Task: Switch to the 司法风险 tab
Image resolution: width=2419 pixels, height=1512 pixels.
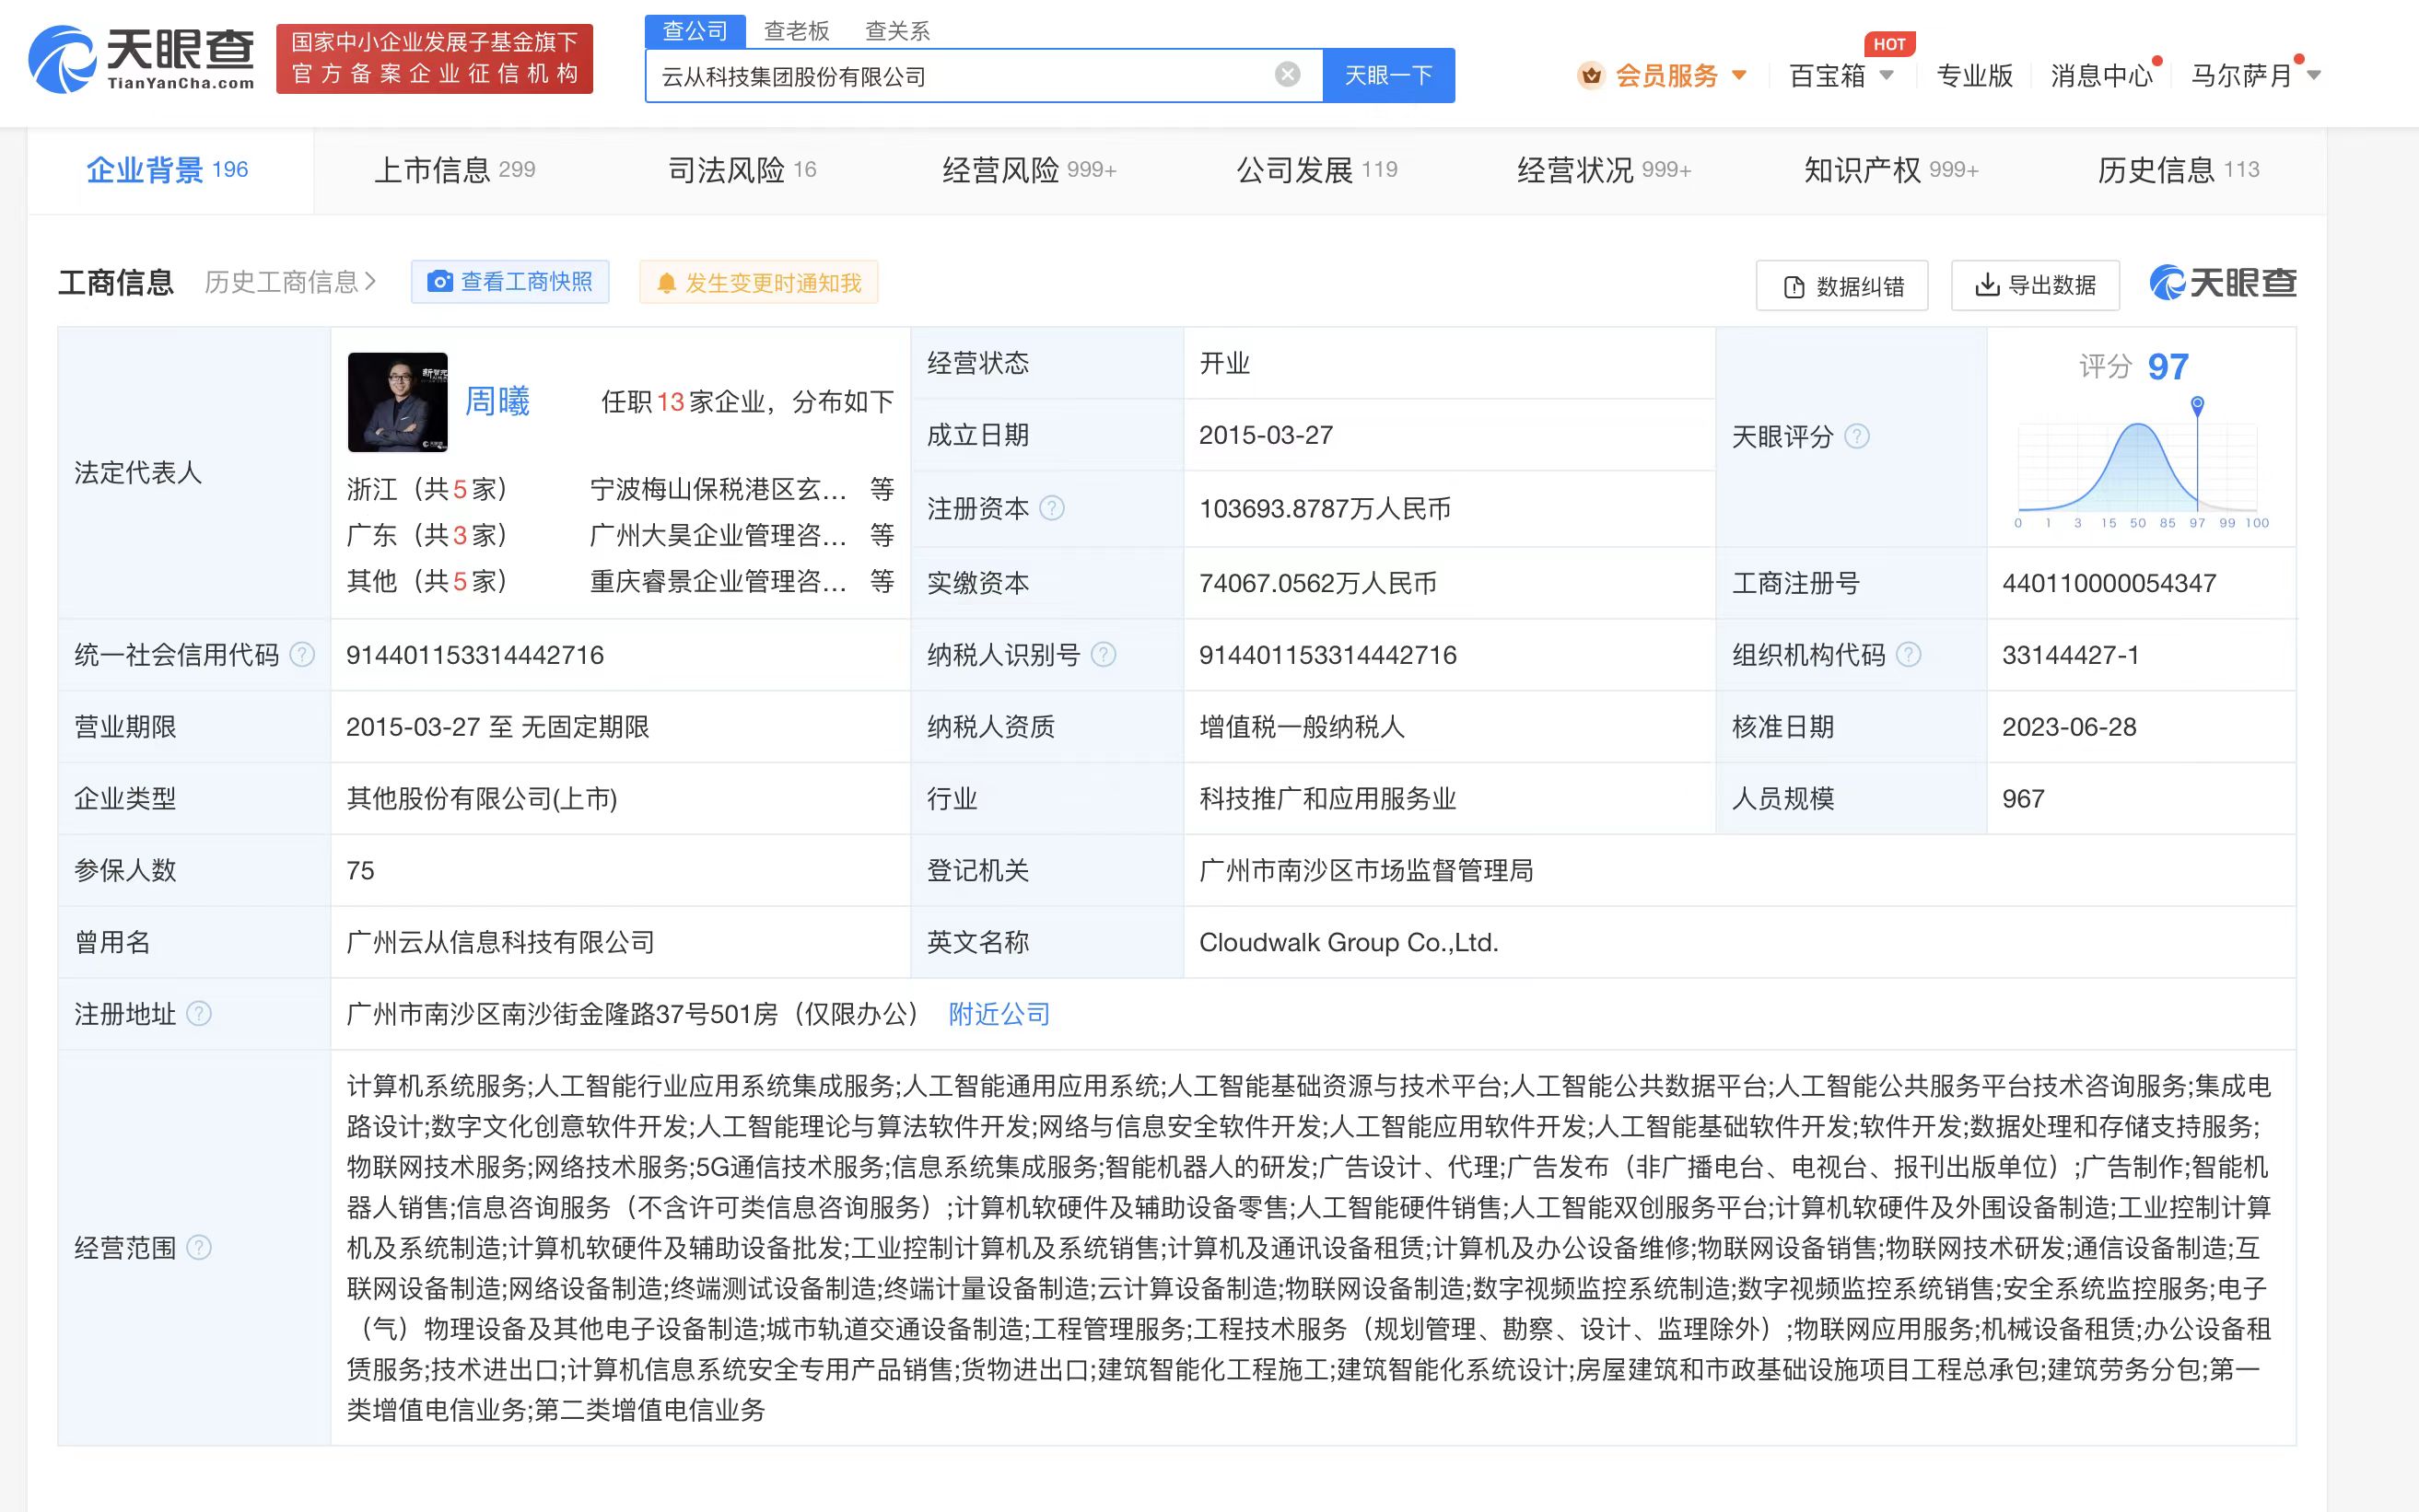Action: (x=742, y=170)
